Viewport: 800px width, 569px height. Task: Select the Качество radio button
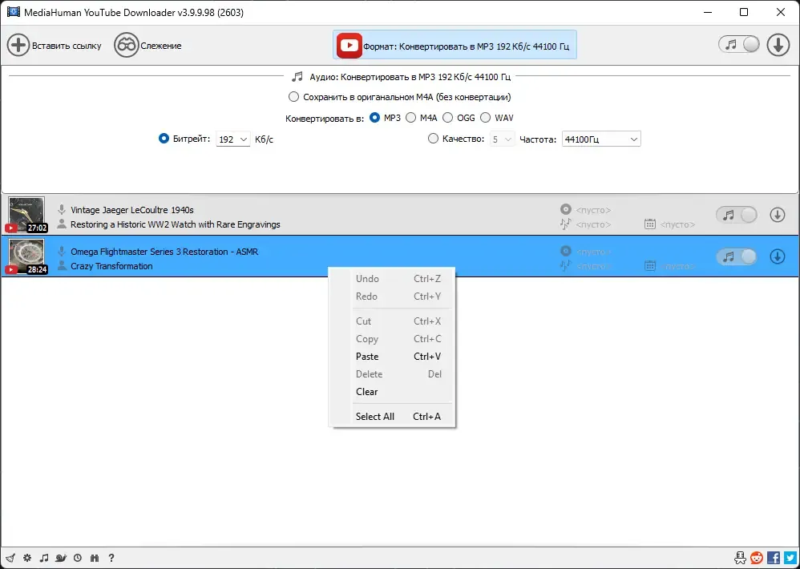(433, 139)
